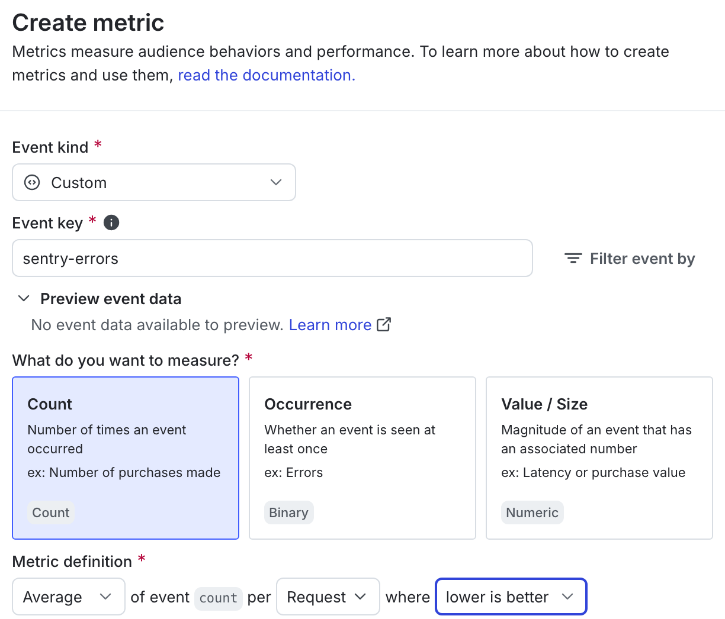Click inside the sentry-errors event key field
Screen dimensions: 725x619
[272, 258]
